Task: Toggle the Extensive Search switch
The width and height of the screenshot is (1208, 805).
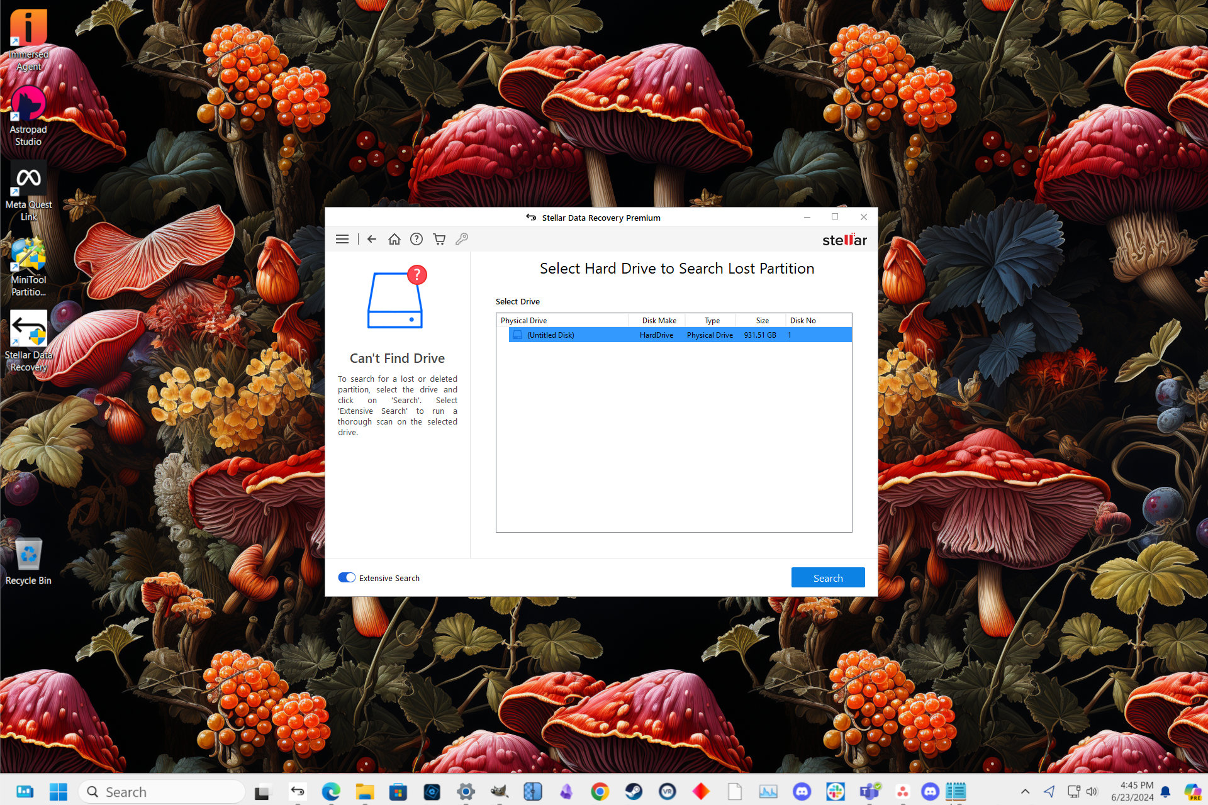Action: [x=345, y=578]
